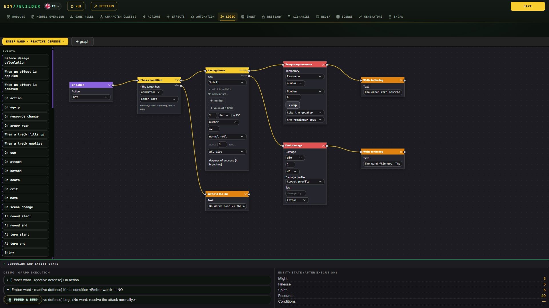
Task: Click the Scenes grid icon
Action: (338, 17)
